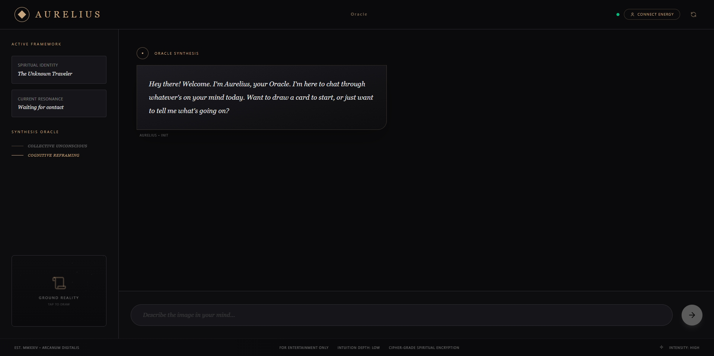Click the sparkle icon beside Intensity
714x356 pixels.
pyautogui.click(x=662, y=347)
